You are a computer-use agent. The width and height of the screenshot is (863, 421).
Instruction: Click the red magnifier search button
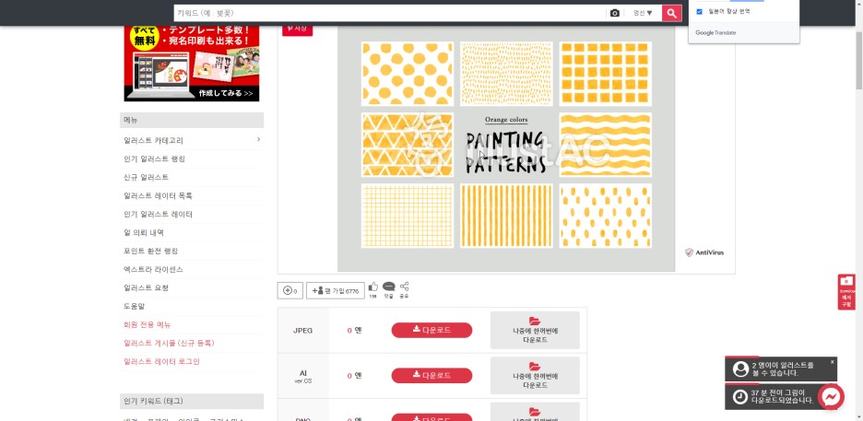point(671,13)
